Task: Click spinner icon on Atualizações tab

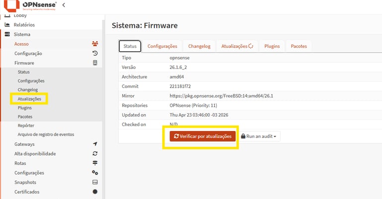Action: click(251, 46)
